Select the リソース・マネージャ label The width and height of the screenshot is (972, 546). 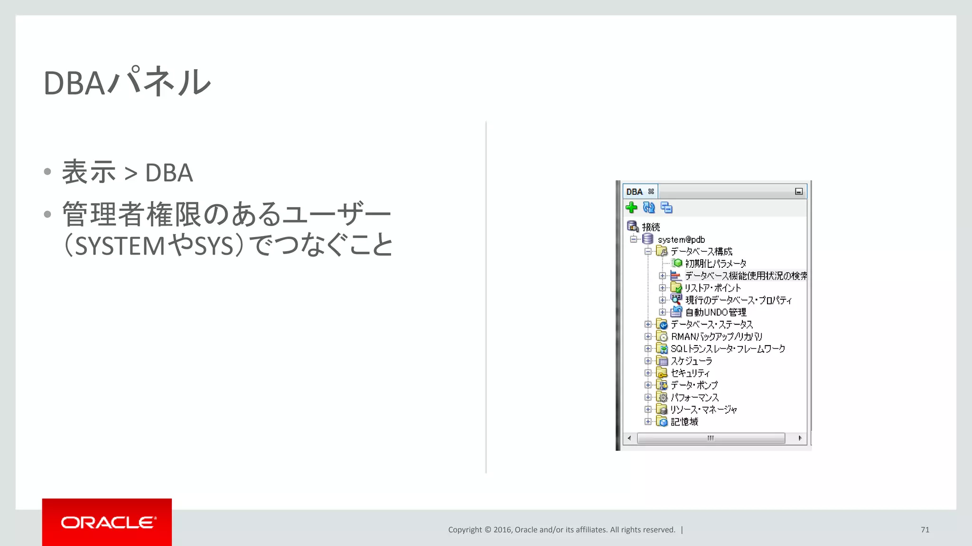(x=704, y=409)
